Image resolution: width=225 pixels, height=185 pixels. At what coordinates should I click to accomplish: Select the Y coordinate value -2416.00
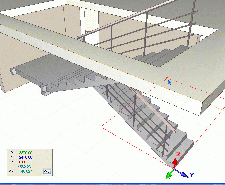[x=25, y=157]
